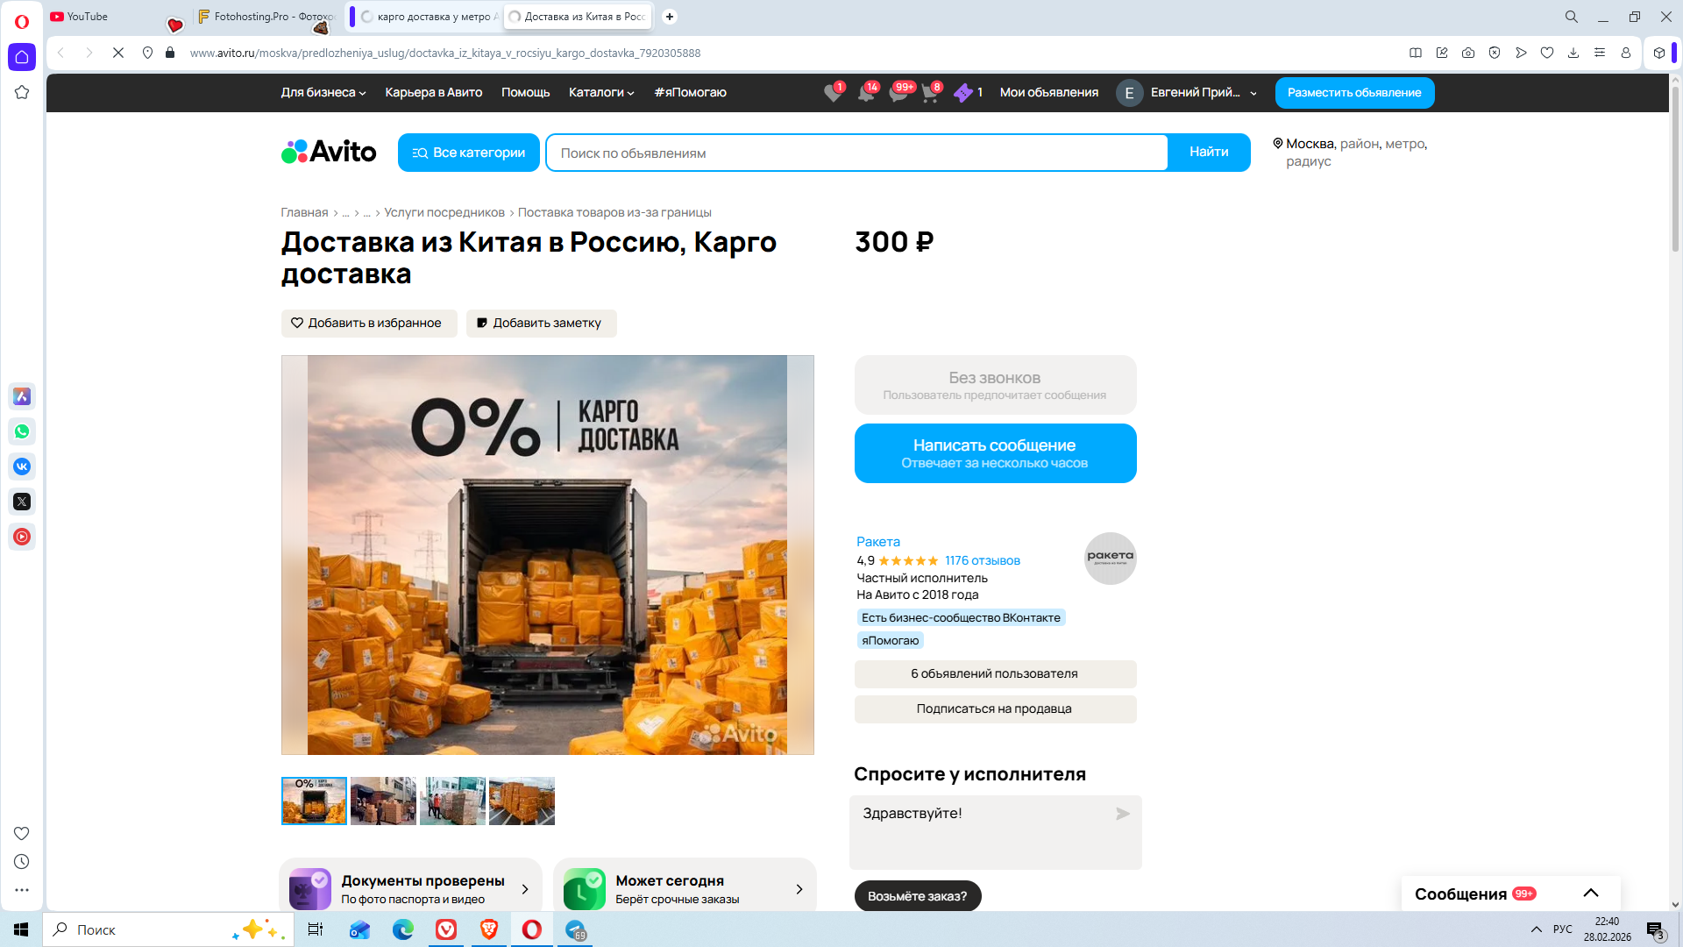1683x947 pixels.
Task: Open VK messenger sidebar icon
Action: click(x=22, y=466)
